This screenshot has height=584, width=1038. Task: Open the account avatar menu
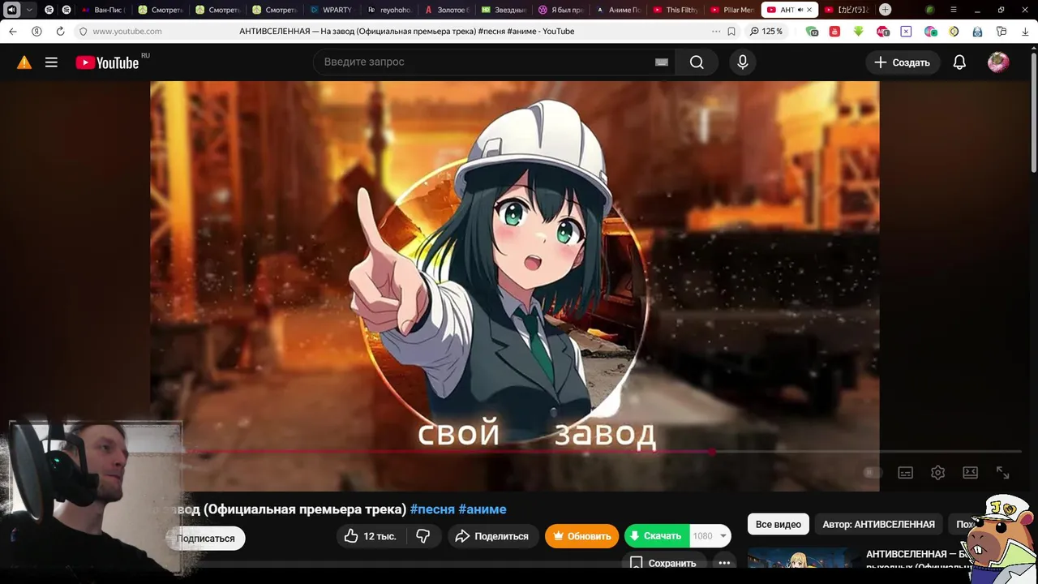pos(998,62)
